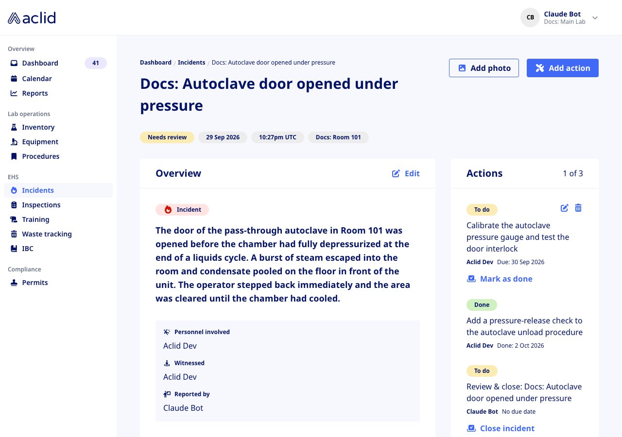The height and width of the screenshot is (437, 622).
Task: Click the Training sidebar icon
Action: point(14,219)
